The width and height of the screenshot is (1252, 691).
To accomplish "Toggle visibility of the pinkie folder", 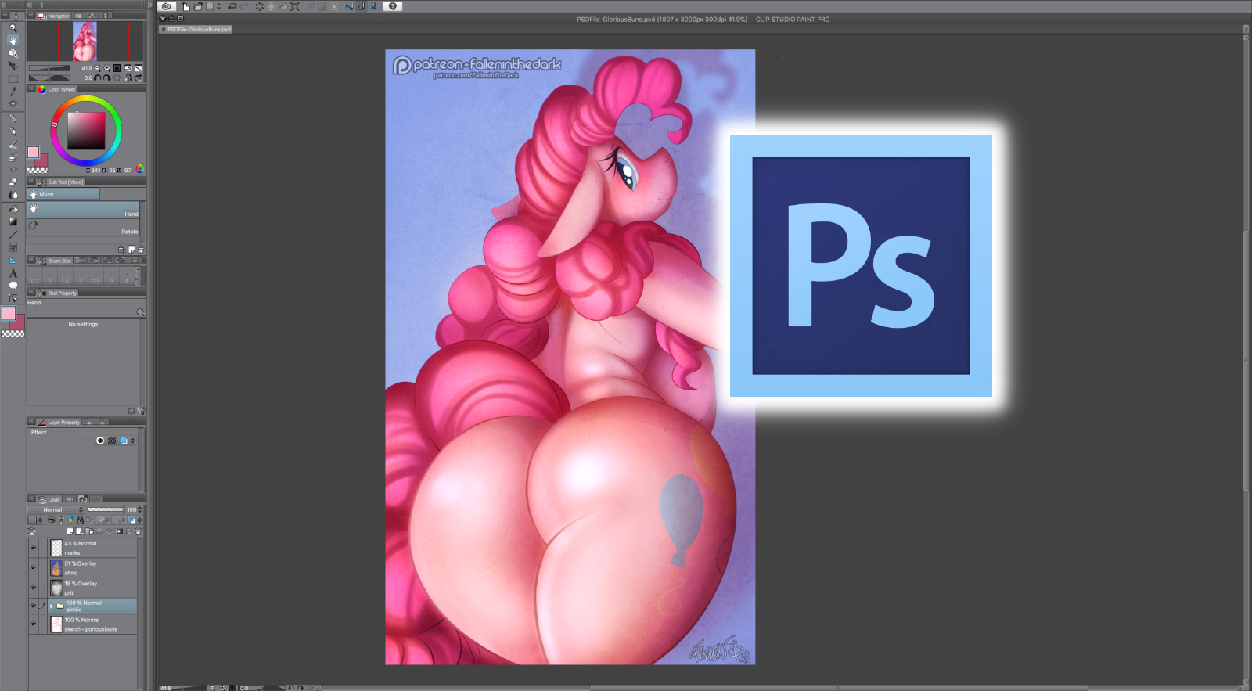I will click(33, 606).
